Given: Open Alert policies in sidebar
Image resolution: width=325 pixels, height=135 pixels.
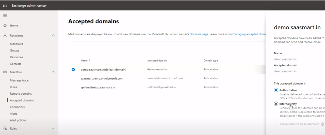Looking at the screenshot, I should (18, 120).
